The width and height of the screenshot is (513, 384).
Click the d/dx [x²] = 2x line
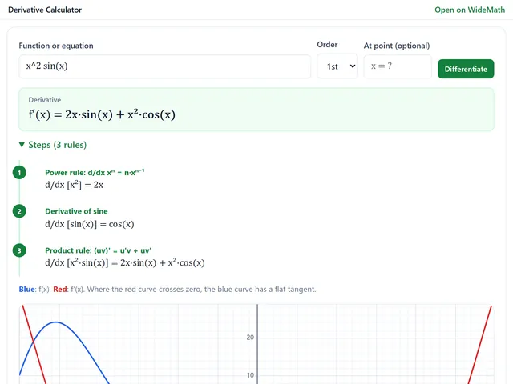coord(74,185)
